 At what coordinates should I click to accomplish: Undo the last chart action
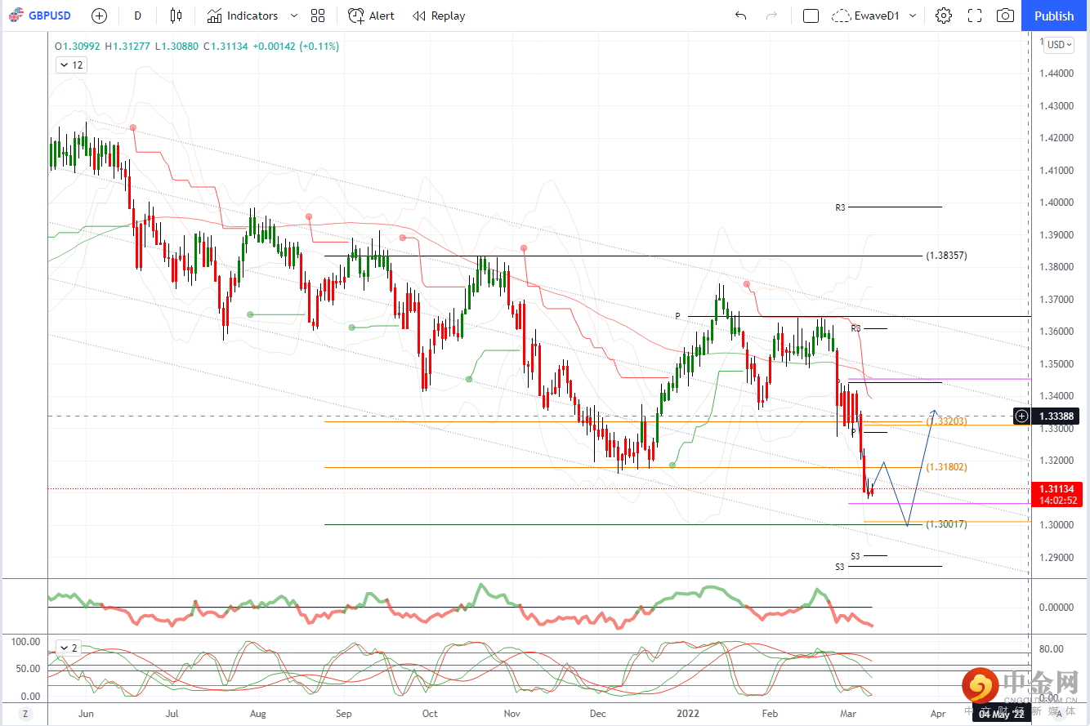(740, 16)
